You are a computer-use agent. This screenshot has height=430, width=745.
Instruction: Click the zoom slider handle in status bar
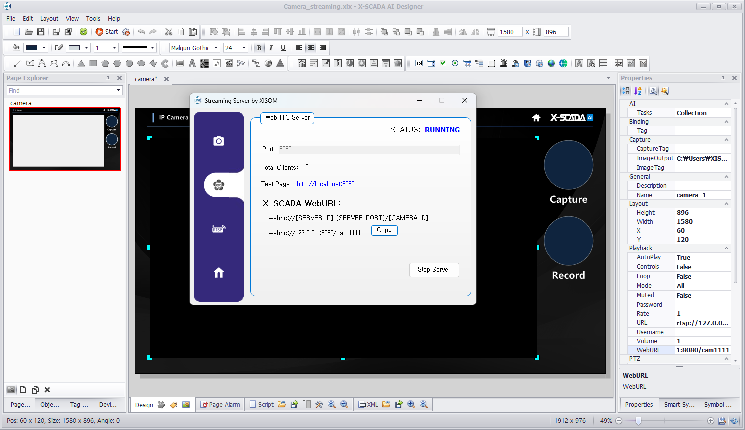[x=638, y=421]
